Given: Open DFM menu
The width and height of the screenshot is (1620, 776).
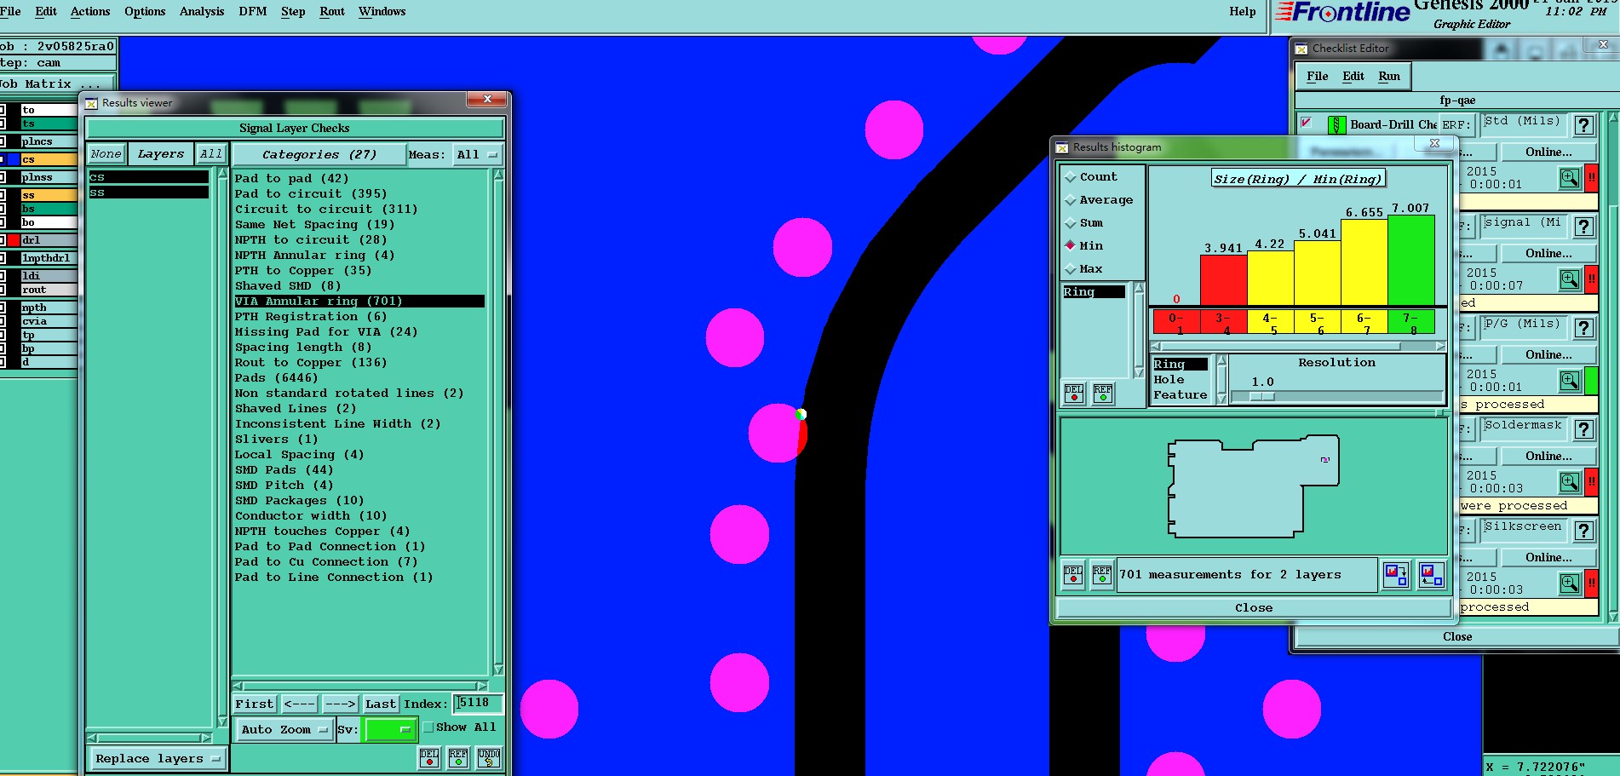Looking at the screenshot, I should tap(253, 12).
